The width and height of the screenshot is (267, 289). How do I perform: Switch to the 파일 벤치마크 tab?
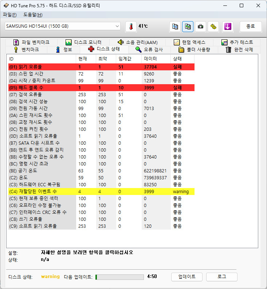(32, 42)
